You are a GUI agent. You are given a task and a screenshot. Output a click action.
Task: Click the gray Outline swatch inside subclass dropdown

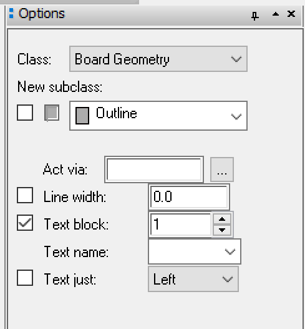coord(82,116)
